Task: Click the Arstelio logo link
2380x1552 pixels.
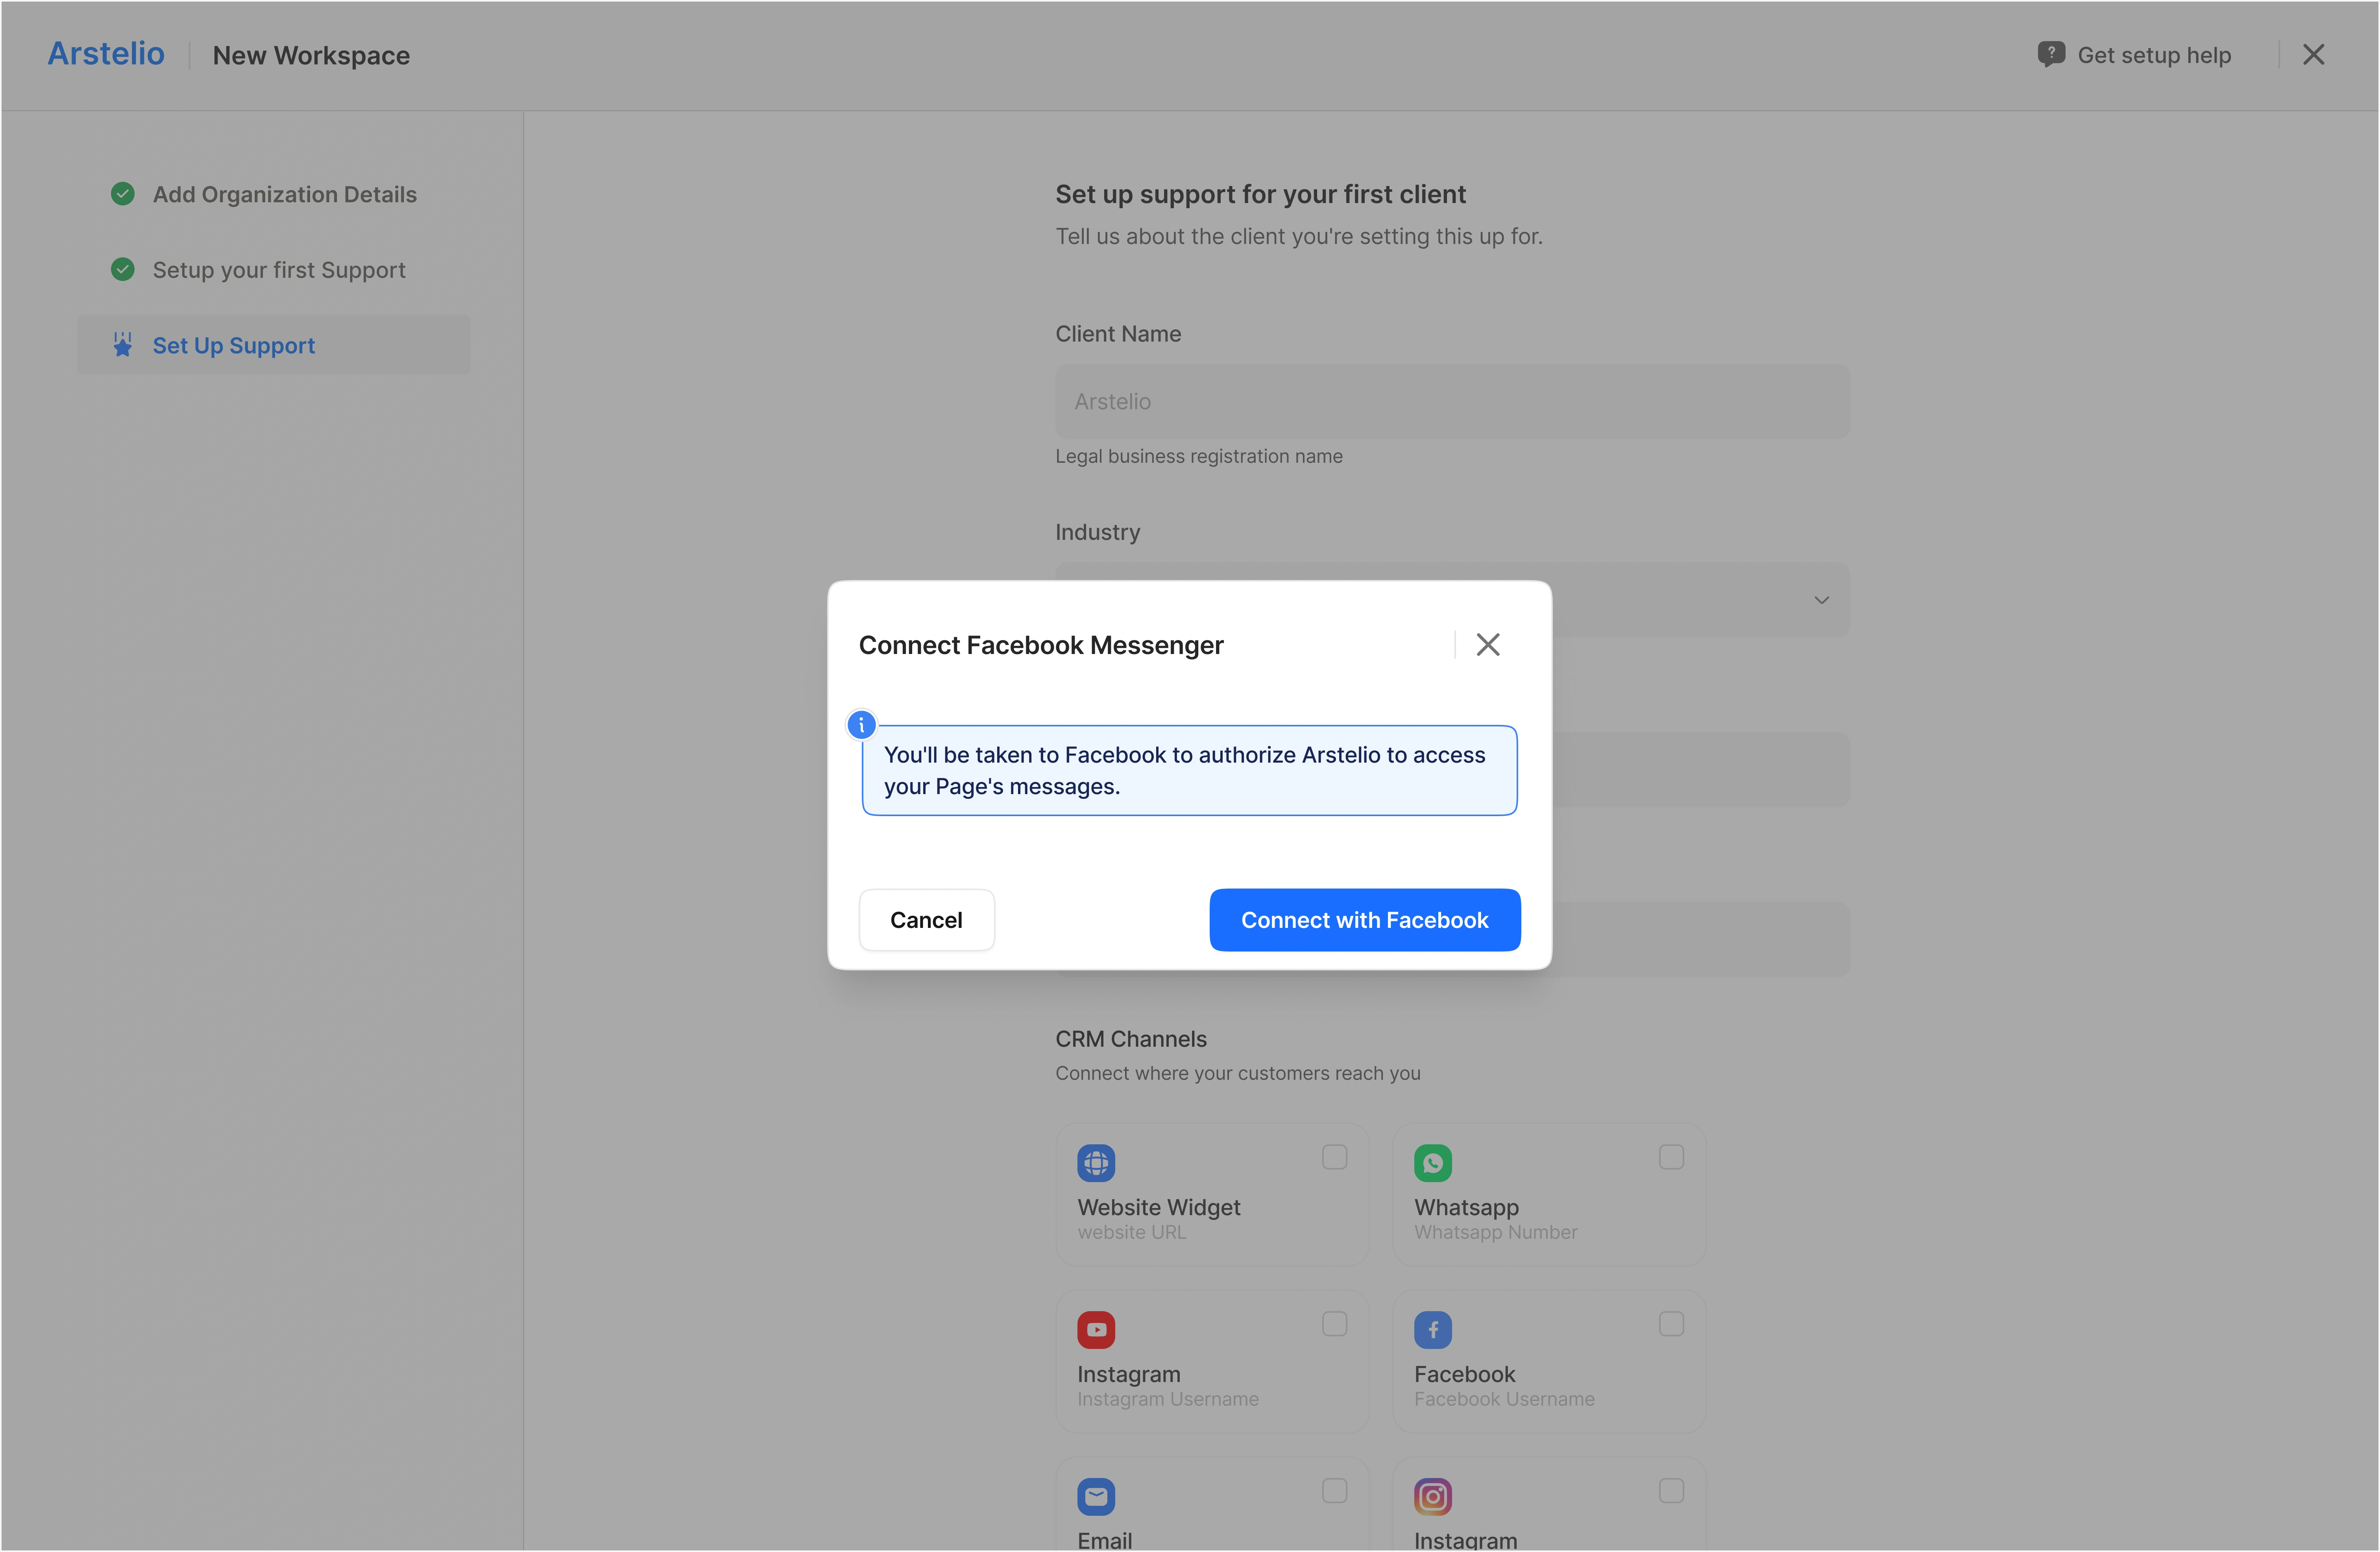Action: (x=106, y=54)
